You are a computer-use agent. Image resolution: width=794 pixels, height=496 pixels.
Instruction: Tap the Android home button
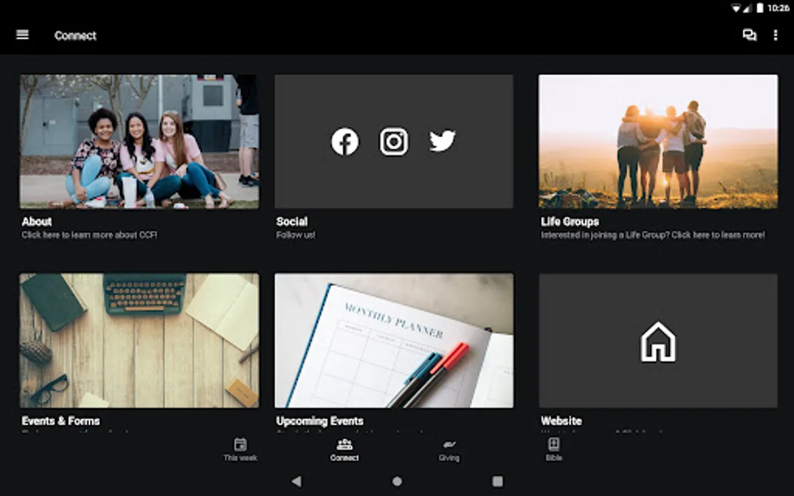coord(397,481)
